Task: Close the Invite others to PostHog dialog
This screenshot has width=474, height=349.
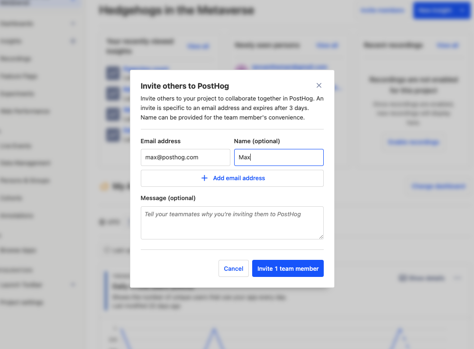Action: coord(319,85)
